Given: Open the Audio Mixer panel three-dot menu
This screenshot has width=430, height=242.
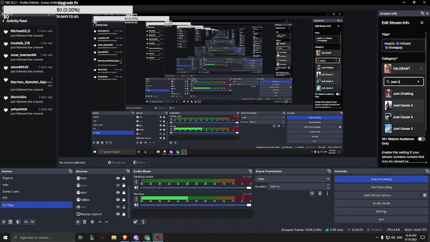Looking at the screenshot, I should point(143,222).
